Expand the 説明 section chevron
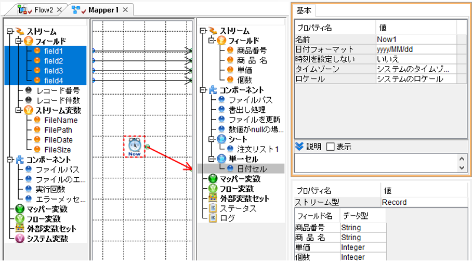This screenshot has width=472, height=262. (299, 147)
